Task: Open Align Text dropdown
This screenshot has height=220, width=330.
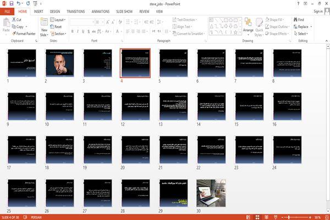Action: [182, 26]
